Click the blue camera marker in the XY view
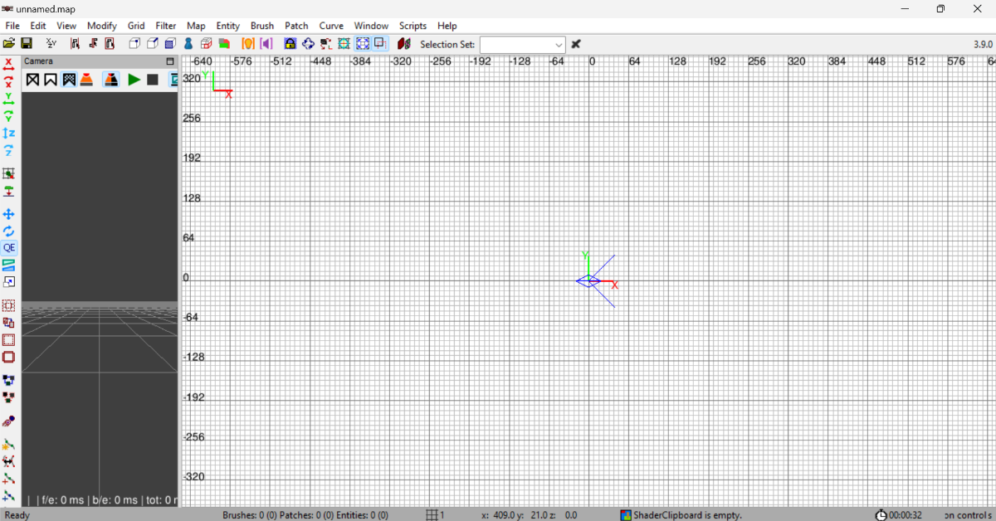This screenshot has width=996, height=521. (x=588, y=281)
